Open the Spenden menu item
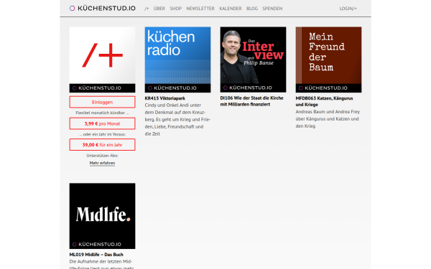Viewport: 431px width, 269px height. point(272,9)
